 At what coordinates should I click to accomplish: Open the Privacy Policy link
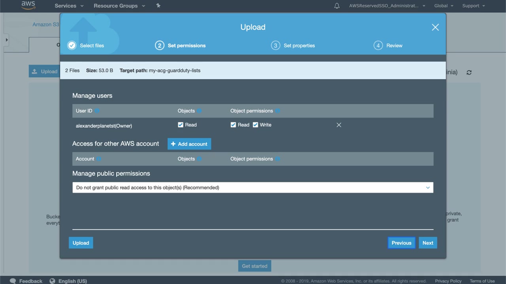(448, 281)
